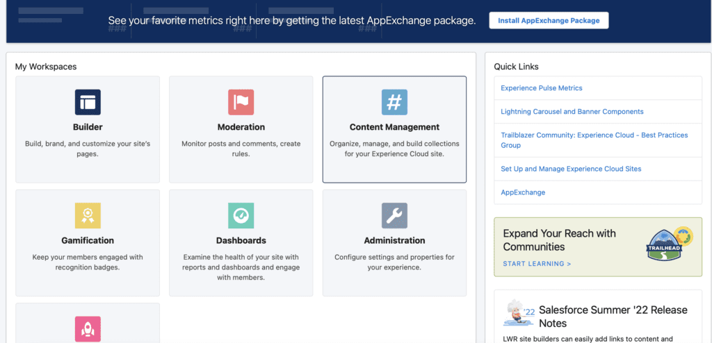Screen dimensions: 712x343
Task: Click the Content Management tile title
Action: tap(395, 127)
